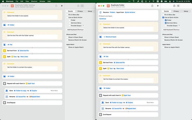Open the Shortcut menu

pyautogui.click(x=34, y=1)
